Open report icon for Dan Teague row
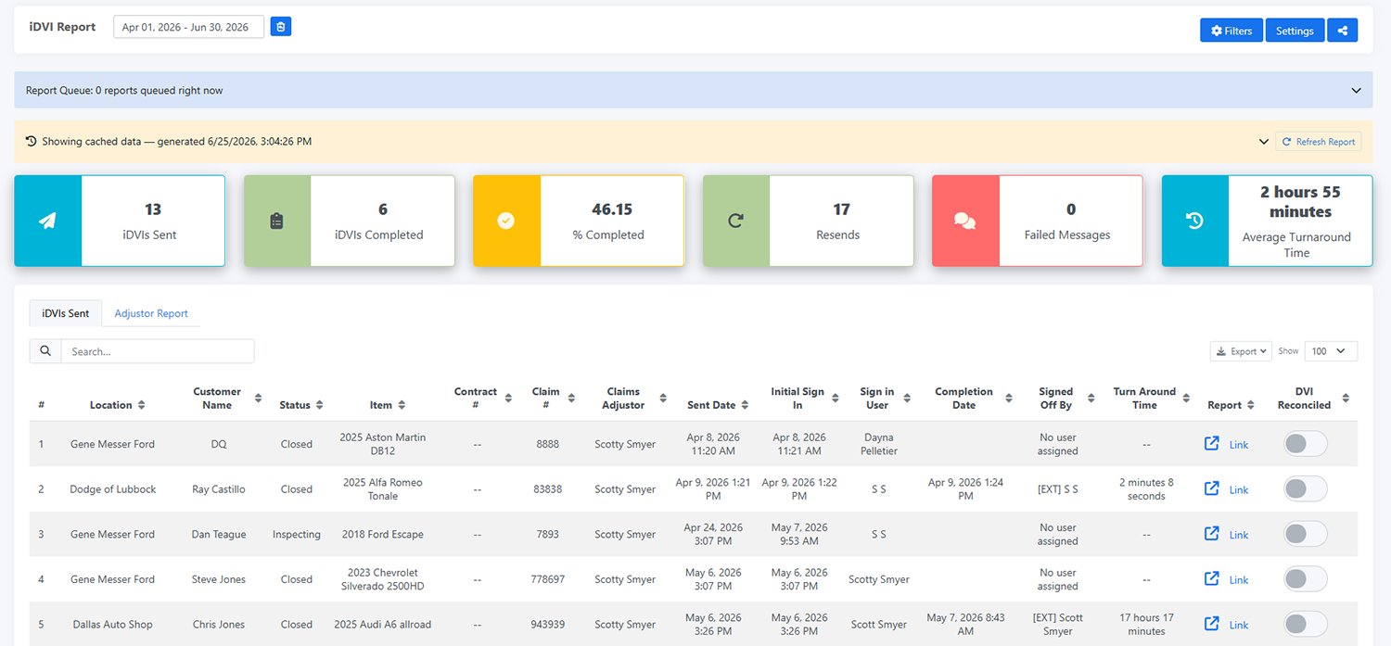Image resolution: width=1391 pixels, height=646 pixels. 1211,534
